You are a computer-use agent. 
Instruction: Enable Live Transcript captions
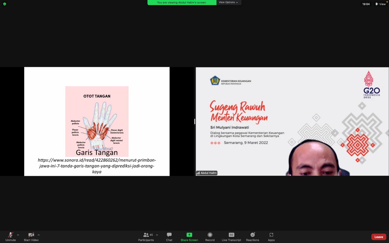(x=231, y=237)
